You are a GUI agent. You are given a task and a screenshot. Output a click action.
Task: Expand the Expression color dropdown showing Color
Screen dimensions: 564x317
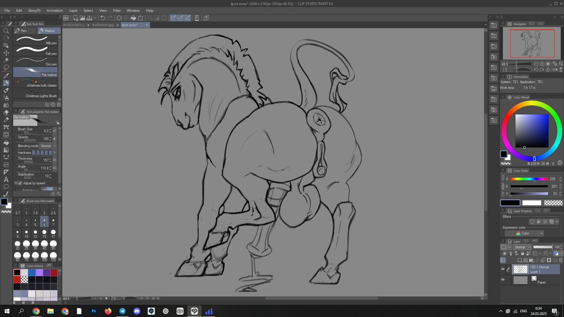(525, 233)
